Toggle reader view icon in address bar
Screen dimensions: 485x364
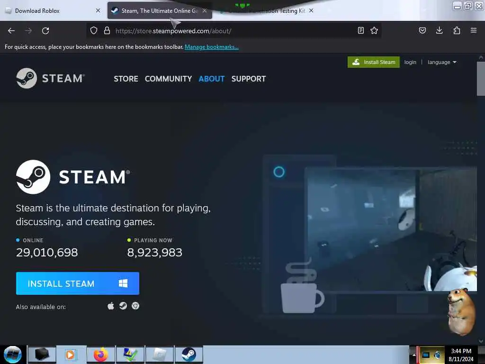(x=360, y=30)
